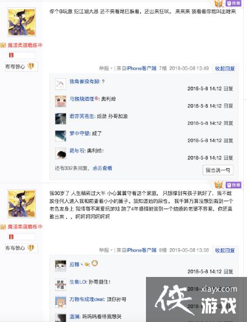Open the 8楼 poster's avatar image

(x=22, y=204)
